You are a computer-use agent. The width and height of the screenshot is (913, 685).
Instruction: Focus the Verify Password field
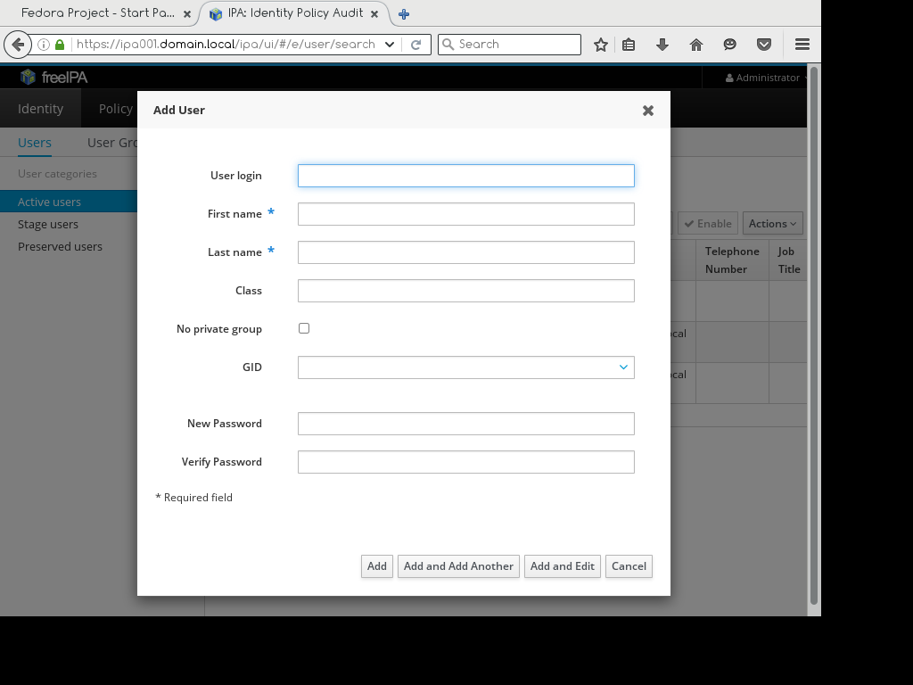point(465,463)
